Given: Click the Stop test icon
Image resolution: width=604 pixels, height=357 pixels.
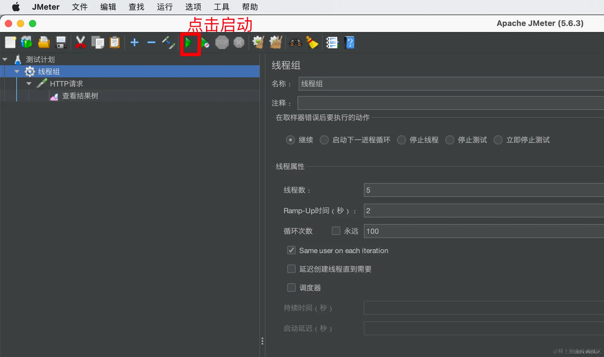Looking at the screenshot, I should point(222,43).
